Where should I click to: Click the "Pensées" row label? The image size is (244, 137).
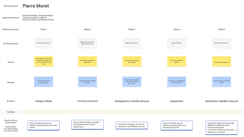11,83
